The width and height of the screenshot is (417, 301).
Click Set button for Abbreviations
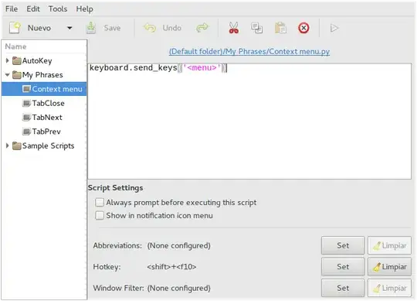tap(343, 245)
